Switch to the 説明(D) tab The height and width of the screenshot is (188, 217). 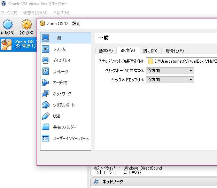pyautogui.click(x=150, y=51)
